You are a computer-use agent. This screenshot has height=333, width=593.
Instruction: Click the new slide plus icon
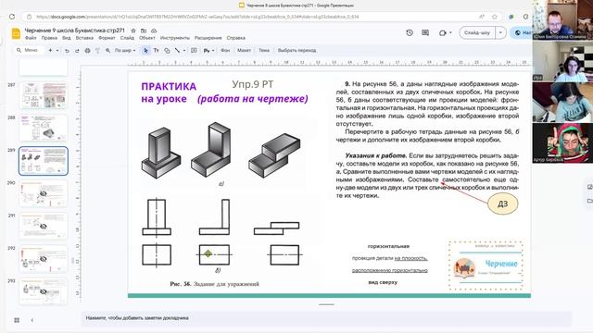click(x=50, y=50)
